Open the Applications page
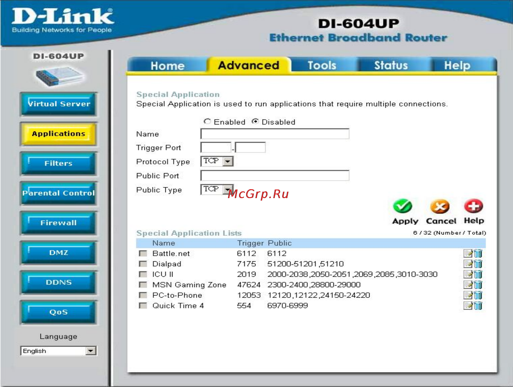Screen dimensions: 513x387 click(x=59, y=134)
